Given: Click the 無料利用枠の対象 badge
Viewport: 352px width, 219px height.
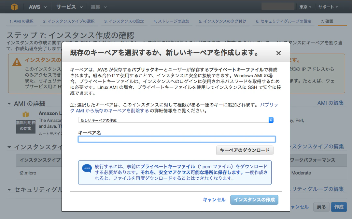Looking at the screenshot, I should 26,126.
